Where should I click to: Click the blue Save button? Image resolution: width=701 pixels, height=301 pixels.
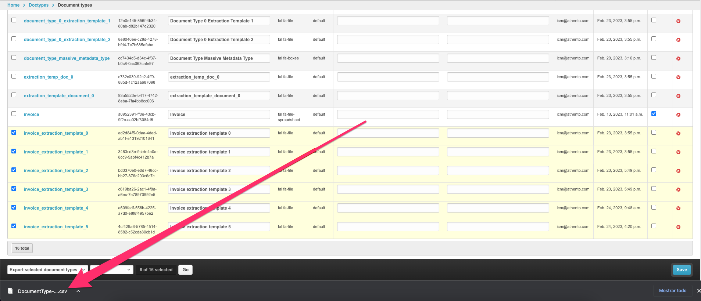682,270
